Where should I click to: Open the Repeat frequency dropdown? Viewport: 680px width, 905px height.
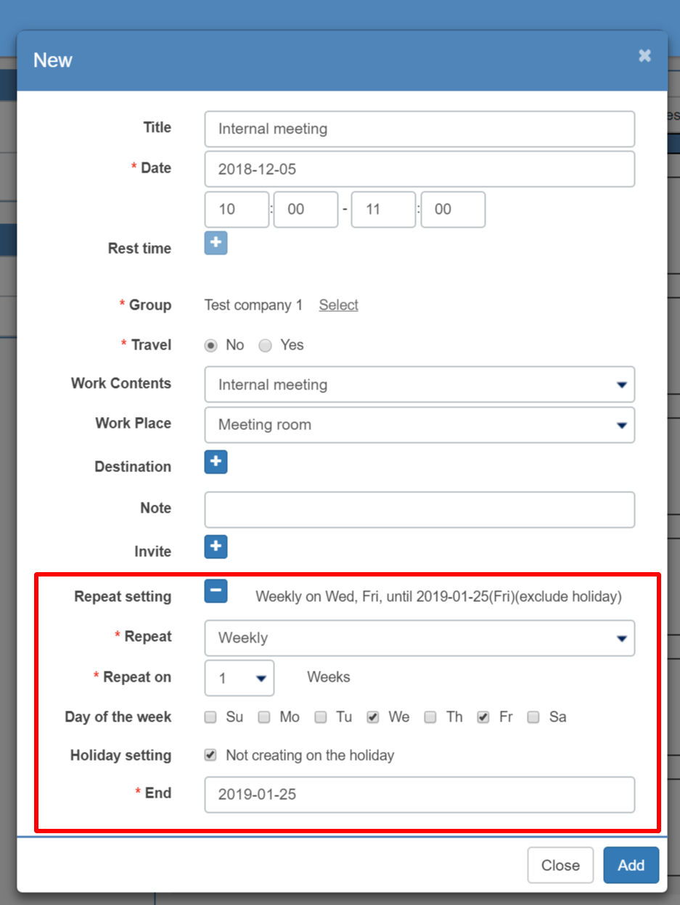[x=621, y=638]
